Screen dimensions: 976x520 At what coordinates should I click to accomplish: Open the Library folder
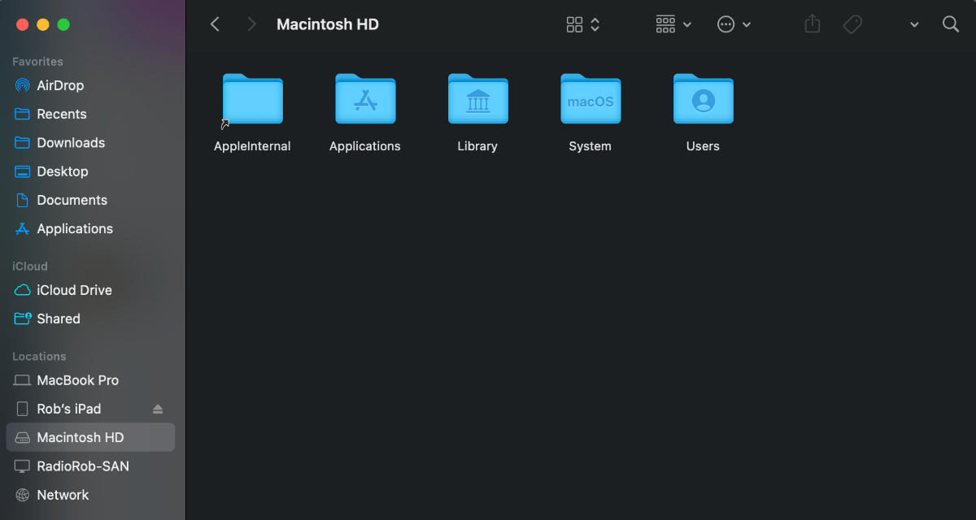(x=477, y=99)
